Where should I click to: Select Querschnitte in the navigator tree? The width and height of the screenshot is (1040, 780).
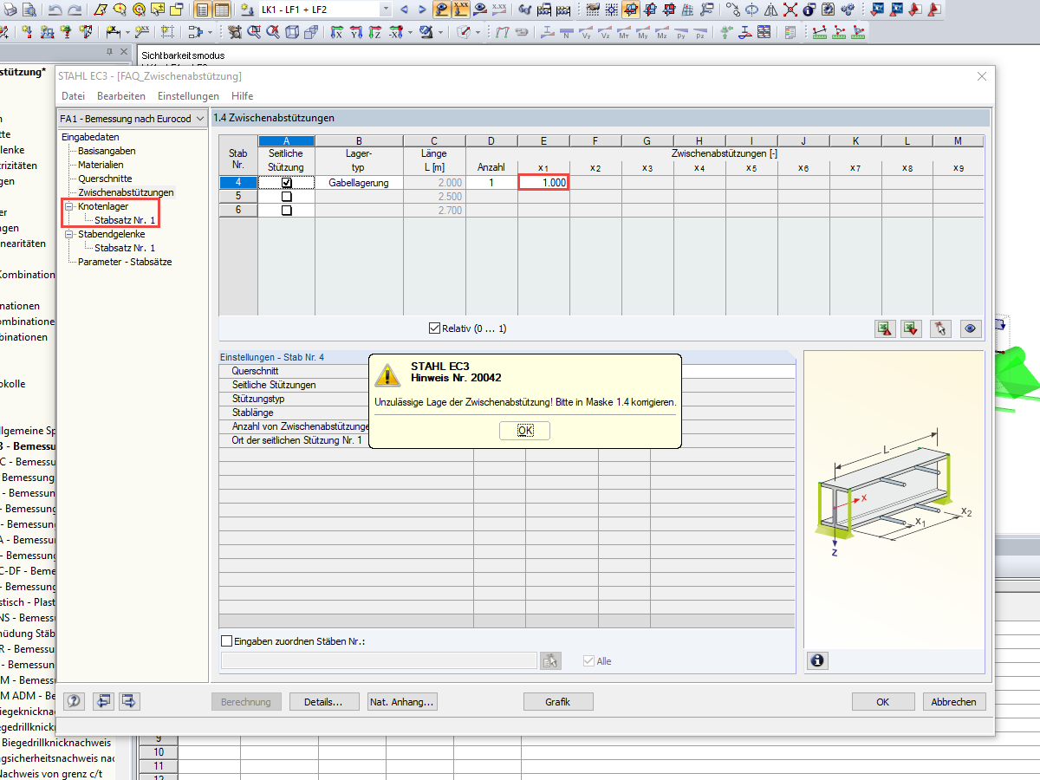click(105, 179)
